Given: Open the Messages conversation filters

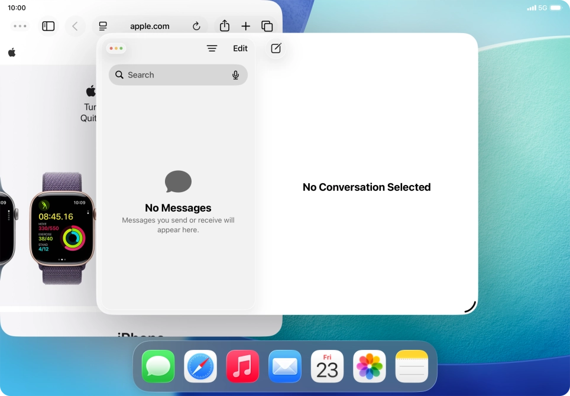Looking at the screenshot, I should [212, 48].
